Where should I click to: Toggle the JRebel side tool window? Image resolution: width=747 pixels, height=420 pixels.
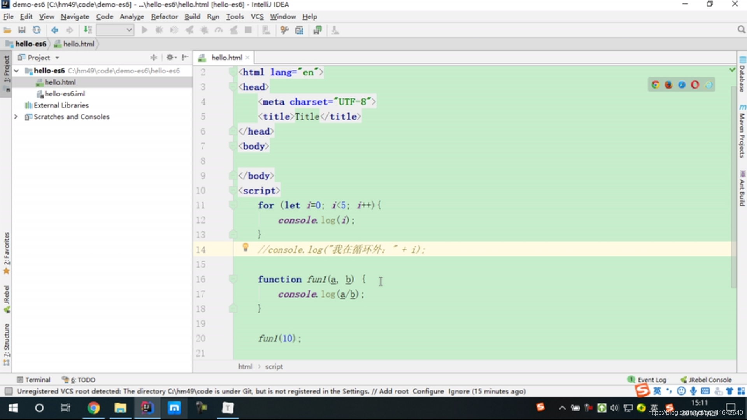pyautogui.click(x=6, y=299)
